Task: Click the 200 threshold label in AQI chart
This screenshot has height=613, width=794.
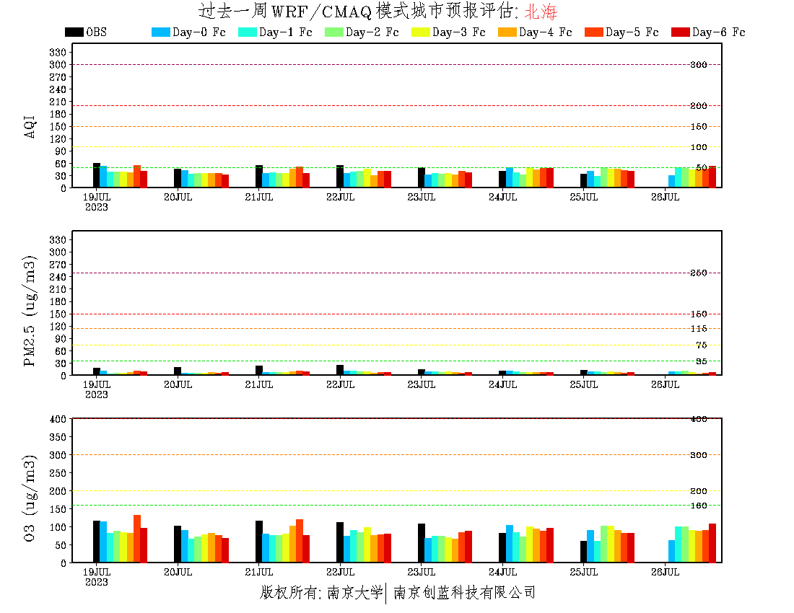Action: click(697, 106)
